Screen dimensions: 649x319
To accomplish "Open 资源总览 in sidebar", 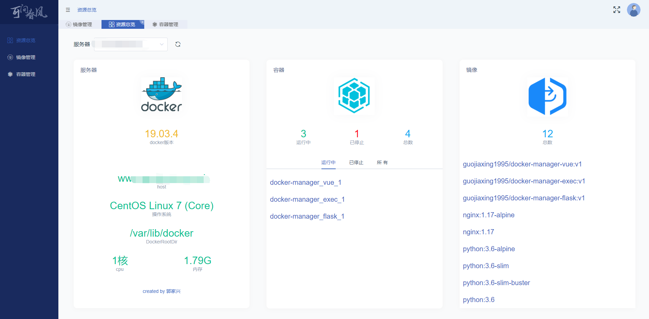I will pyautogui.click(x=29, y=40).
